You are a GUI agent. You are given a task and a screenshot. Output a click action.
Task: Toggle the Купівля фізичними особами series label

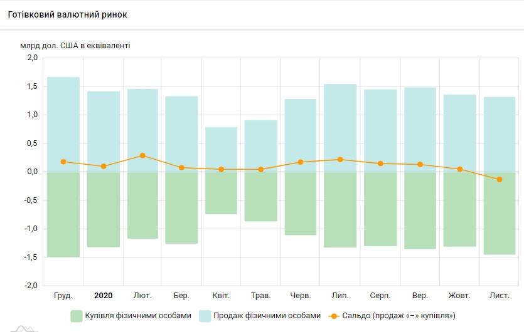click(138, 316)
